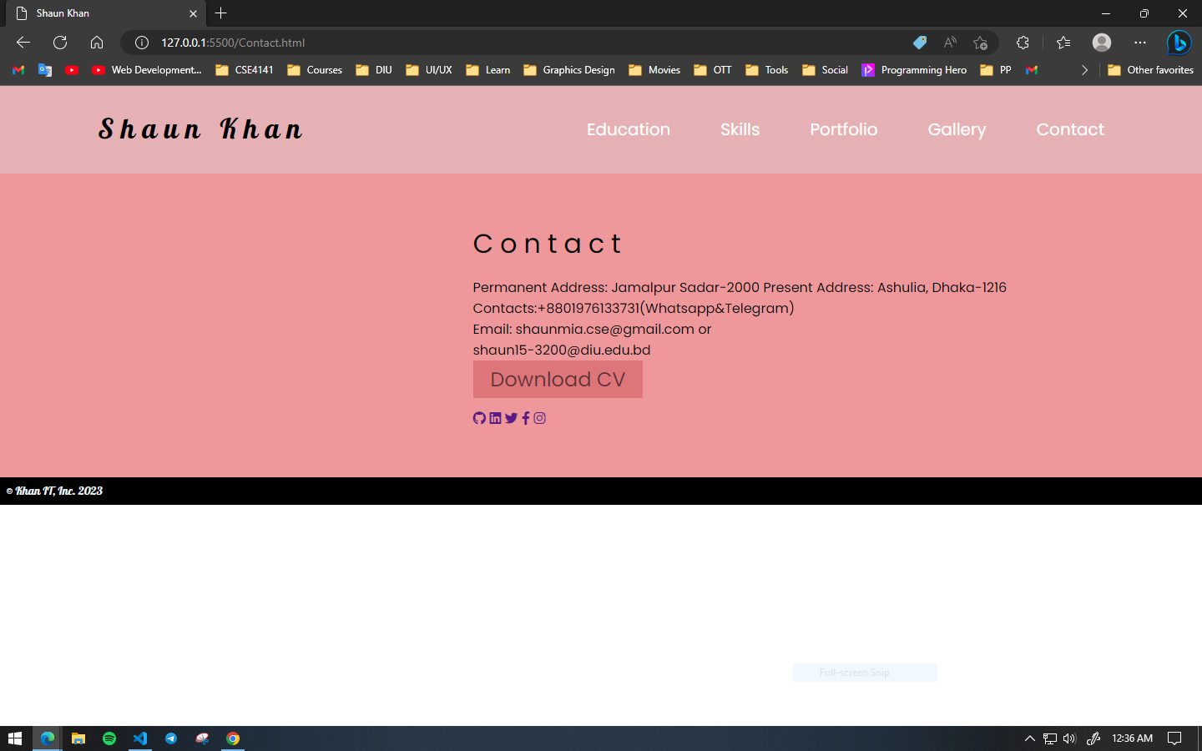Viewport: 1202px width, 751px height.
Task: Open the Gallery navigation item
Action: (957, 129)
